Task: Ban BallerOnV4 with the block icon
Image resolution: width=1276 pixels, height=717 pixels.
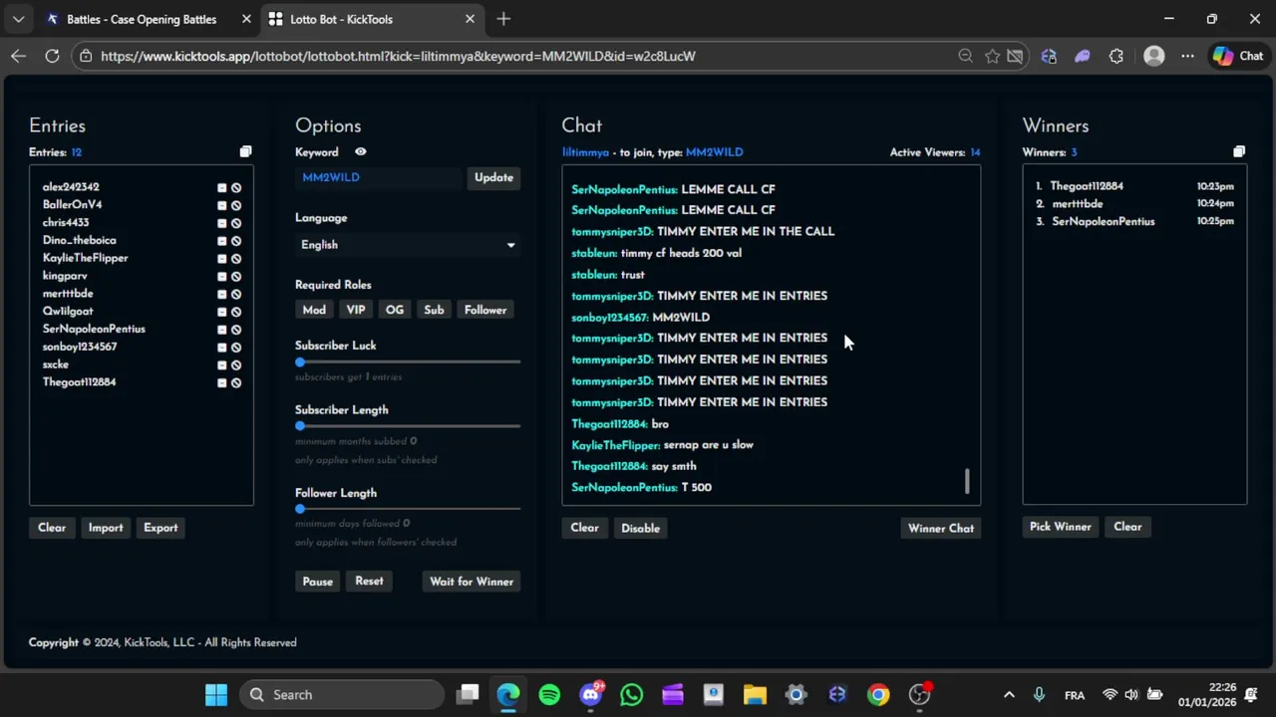Action: 236,205
